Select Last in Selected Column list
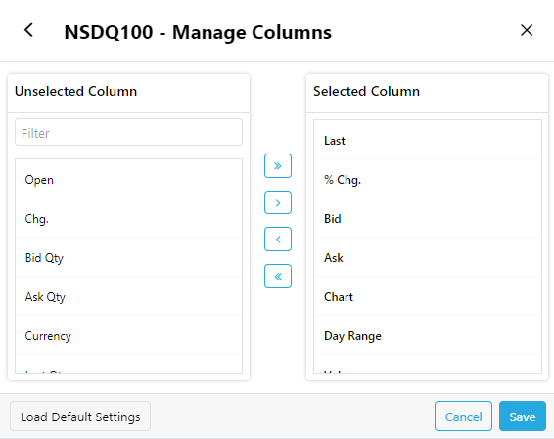Screen dimensions: 554x439 [x=428, y=140]
